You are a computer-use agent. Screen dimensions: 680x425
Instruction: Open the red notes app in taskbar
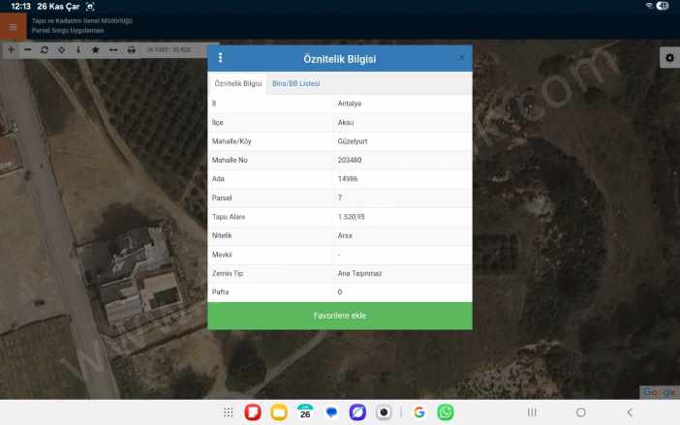(253, 412)
